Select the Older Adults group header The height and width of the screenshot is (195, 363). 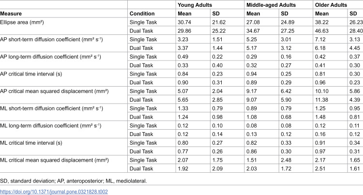[x=331, y=5]
